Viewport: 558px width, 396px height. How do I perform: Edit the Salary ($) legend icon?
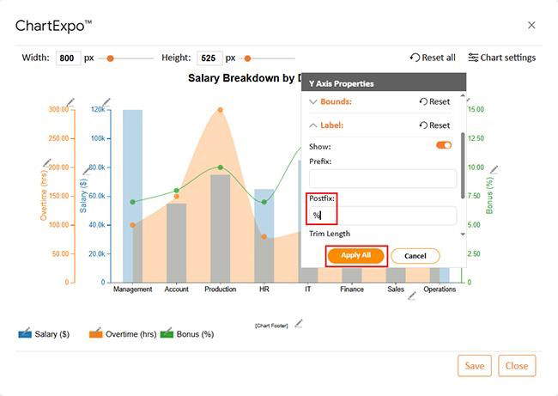pos(25,332)
